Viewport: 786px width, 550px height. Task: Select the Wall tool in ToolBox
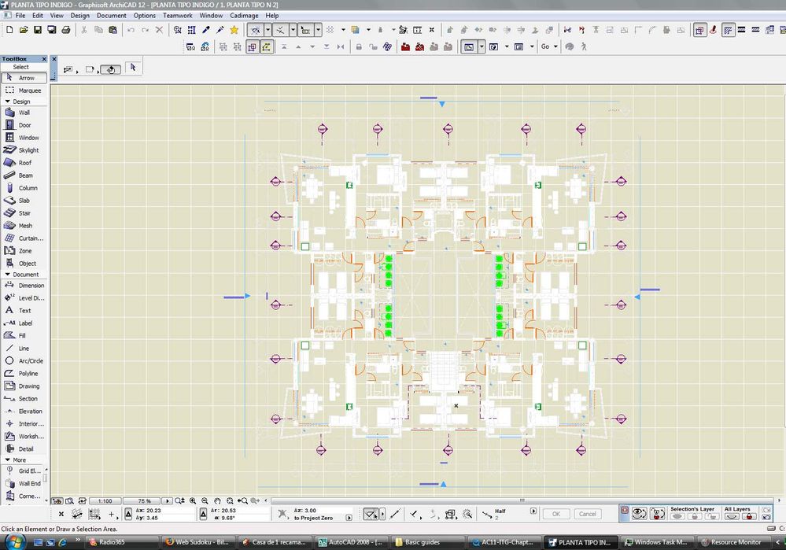(24, 113)
